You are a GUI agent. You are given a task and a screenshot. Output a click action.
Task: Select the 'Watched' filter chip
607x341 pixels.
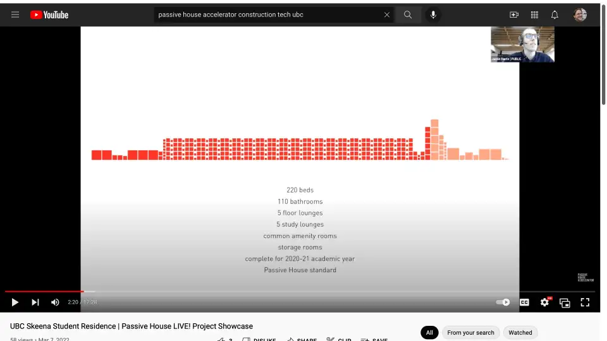520,333
